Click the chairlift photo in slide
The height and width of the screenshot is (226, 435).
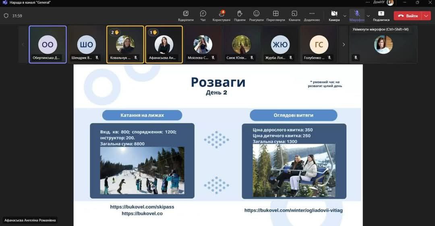pyautogui.click(x=294, y=170)
